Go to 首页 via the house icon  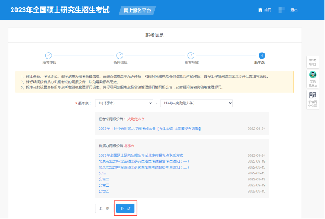[x=260, y=10]
